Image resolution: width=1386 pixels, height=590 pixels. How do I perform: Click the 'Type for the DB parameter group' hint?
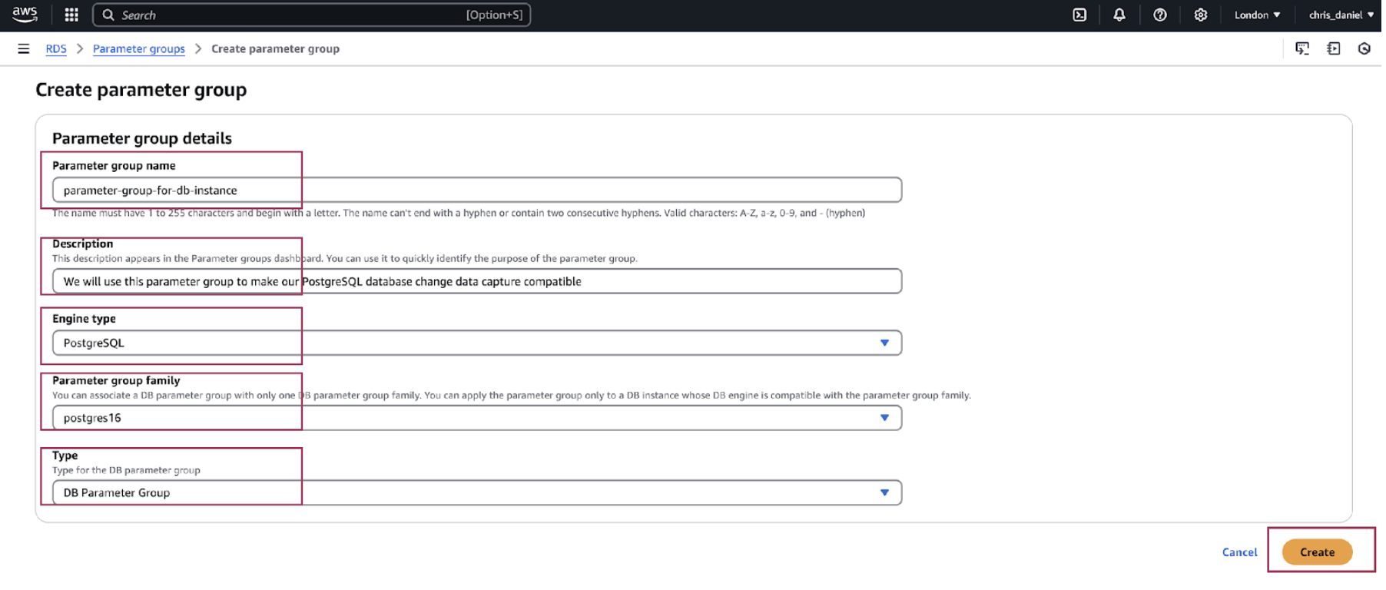click(126, 470)
